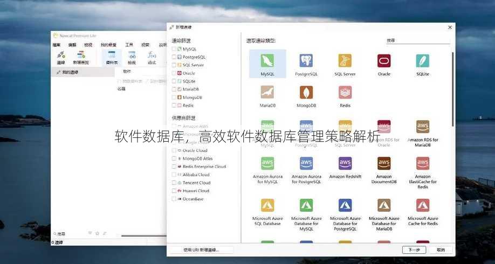Image resolution: width=495 pixels, height=264 pixels.
Task: Check the Tencent Cloud vendor checkbox
Action: click(174, 183)
